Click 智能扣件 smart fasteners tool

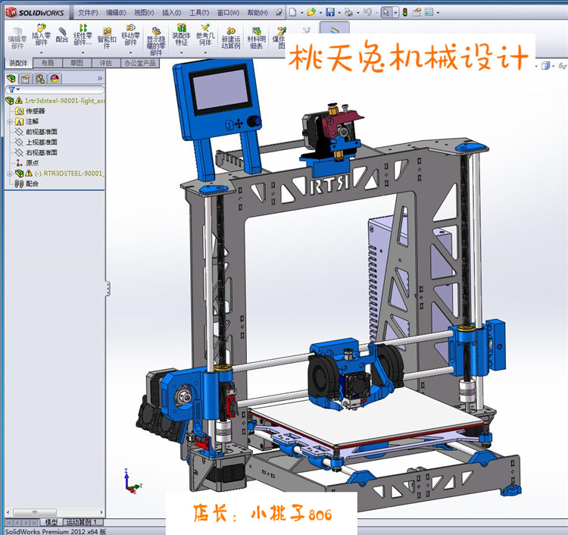pyautogui.click(x=107, y=38)
